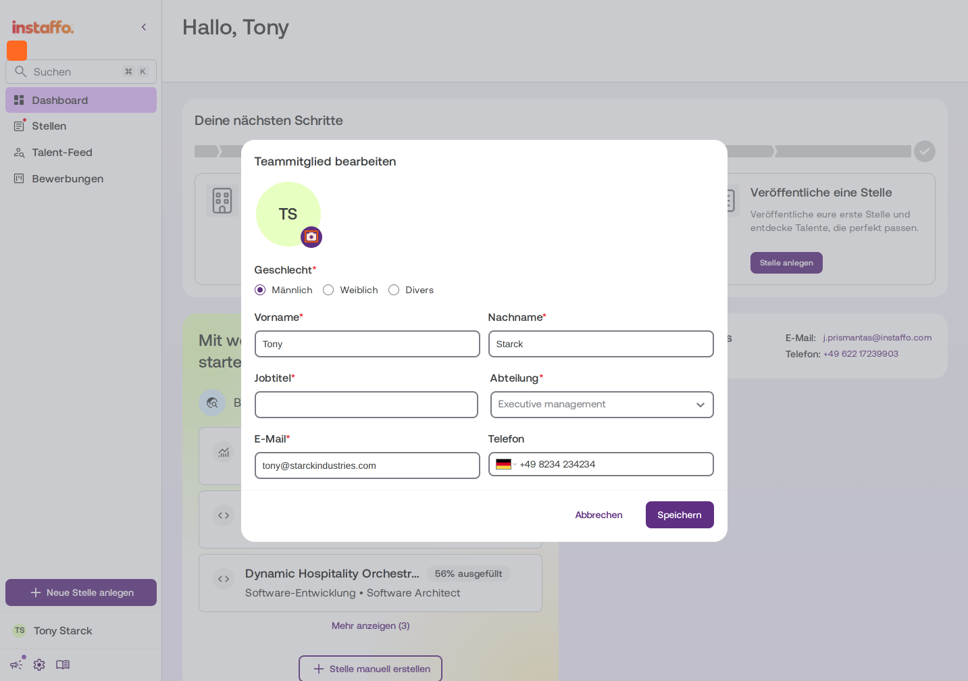Select the Männlich gender option
The height and width of the screenshot is (681, 968).
point(260,290)
